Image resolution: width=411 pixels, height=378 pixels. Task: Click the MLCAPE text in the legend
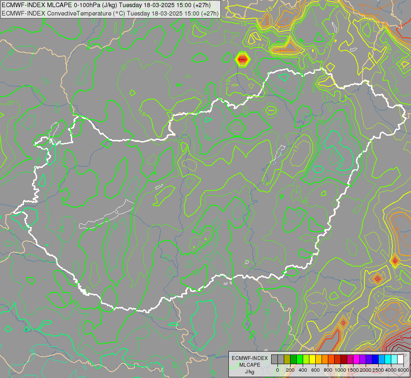click(x=250, y=365)
